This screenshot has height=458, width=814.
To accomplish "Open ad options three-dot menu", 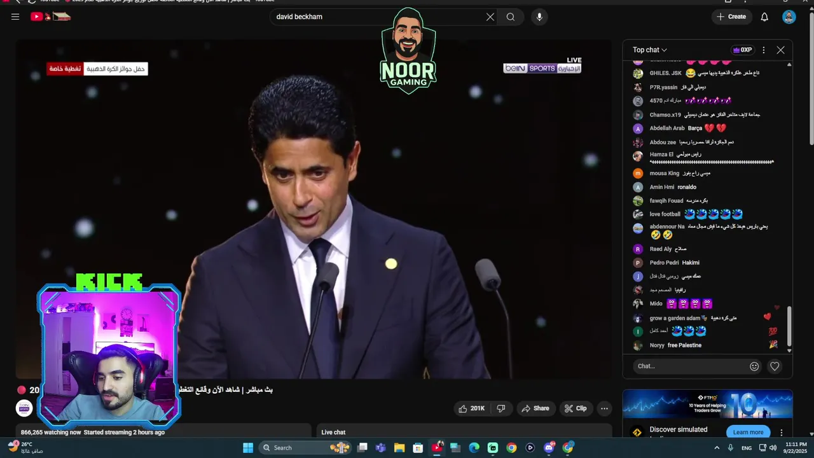I will pyautogui.click(x=782, y=433).
